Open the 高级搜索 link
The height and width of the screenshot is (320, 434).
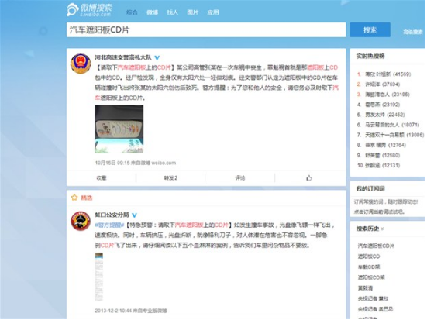point(412,32)
